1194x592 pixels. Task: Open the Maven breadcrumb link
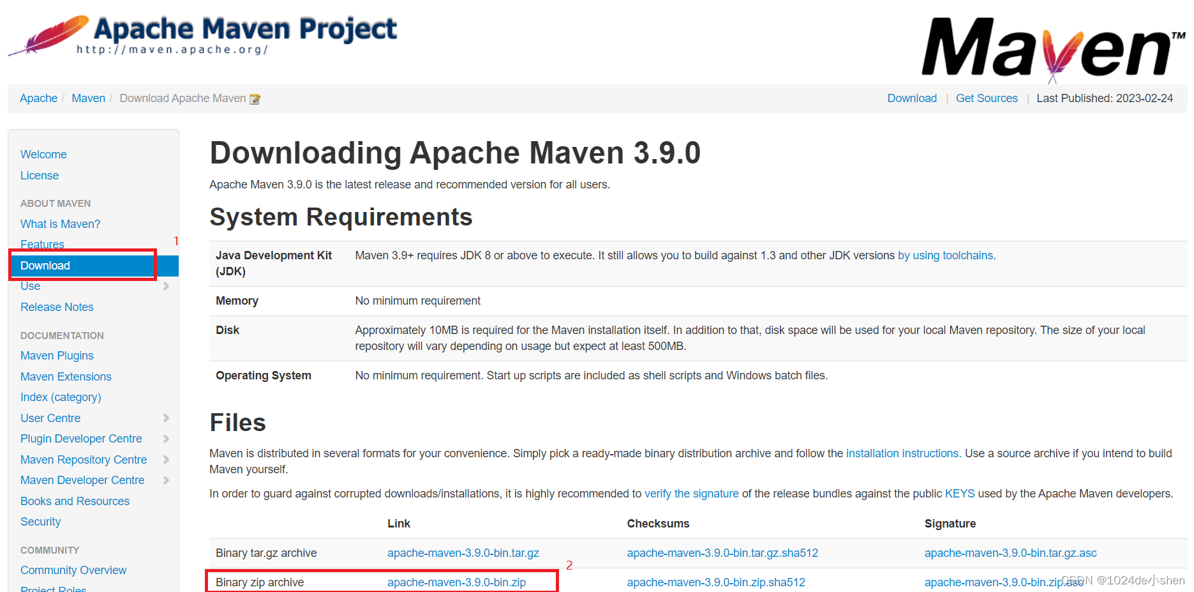click(88, 98)
